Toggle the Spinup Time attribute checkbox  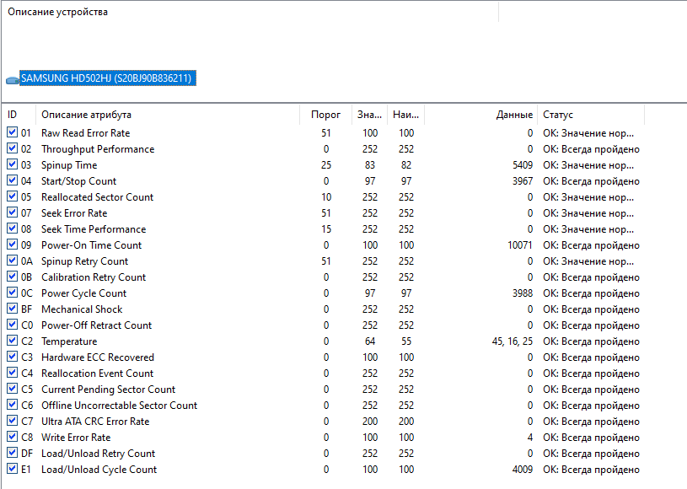[x=12, y=165]
